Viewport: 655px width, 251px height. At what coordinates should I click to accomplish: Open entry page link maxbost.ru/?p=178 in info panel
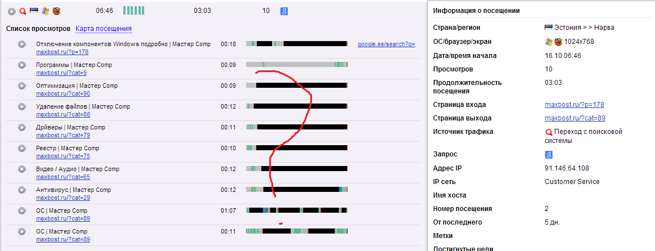(574, 105)
